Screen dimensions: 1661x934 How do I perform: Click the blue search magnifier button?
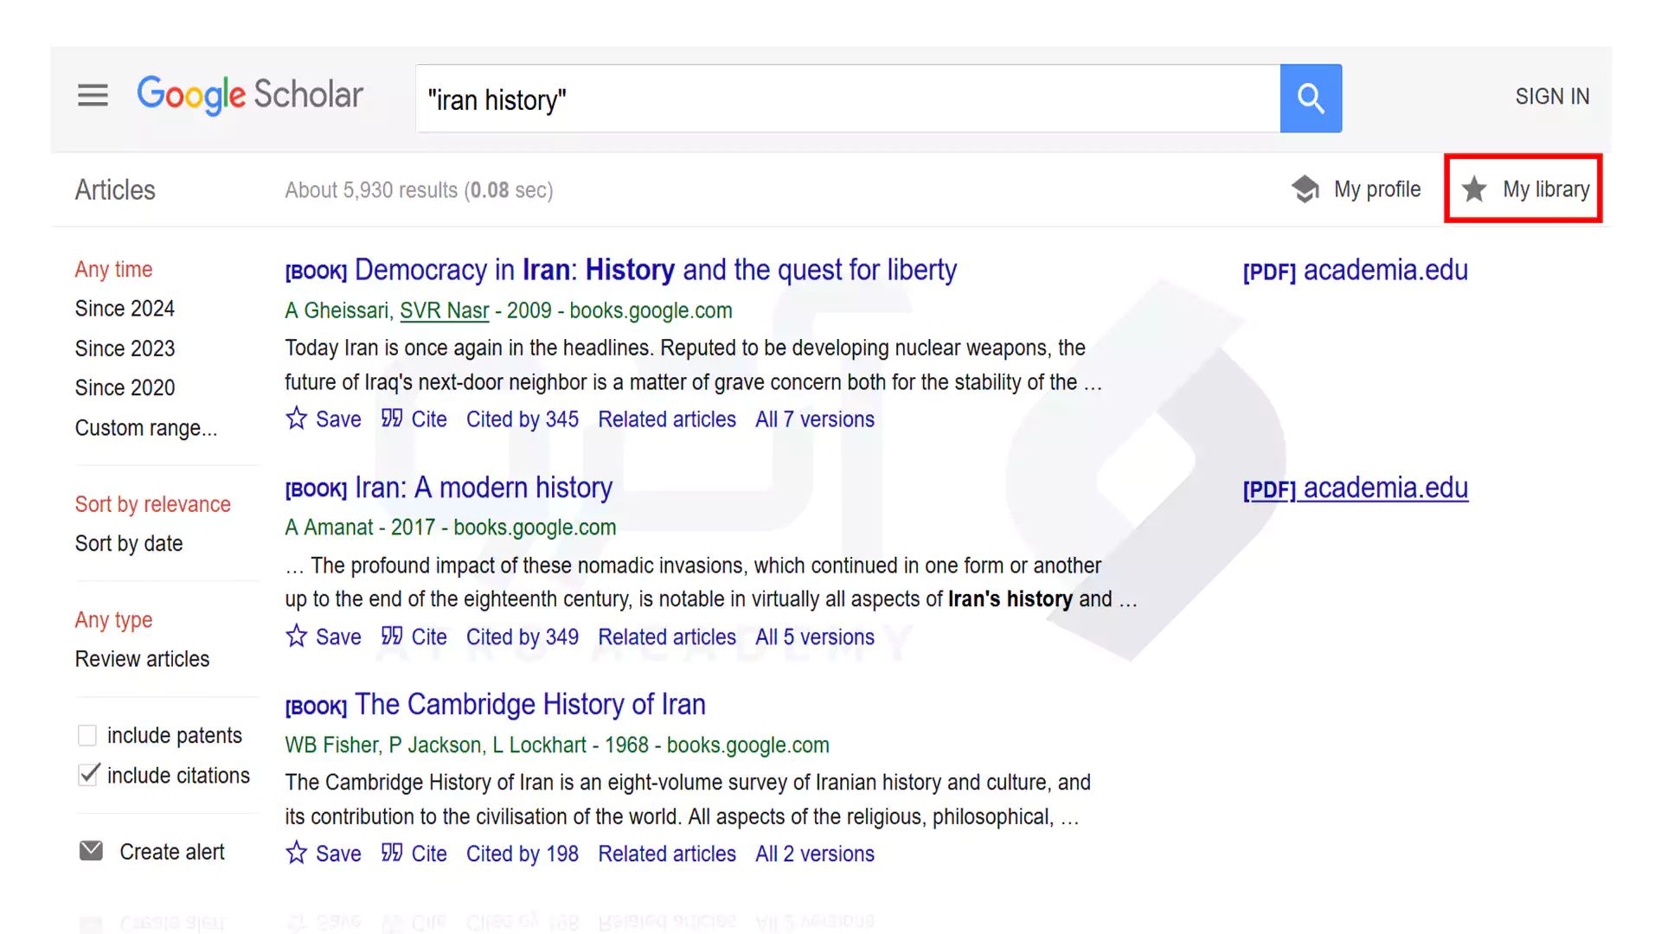coord(1311,98)
